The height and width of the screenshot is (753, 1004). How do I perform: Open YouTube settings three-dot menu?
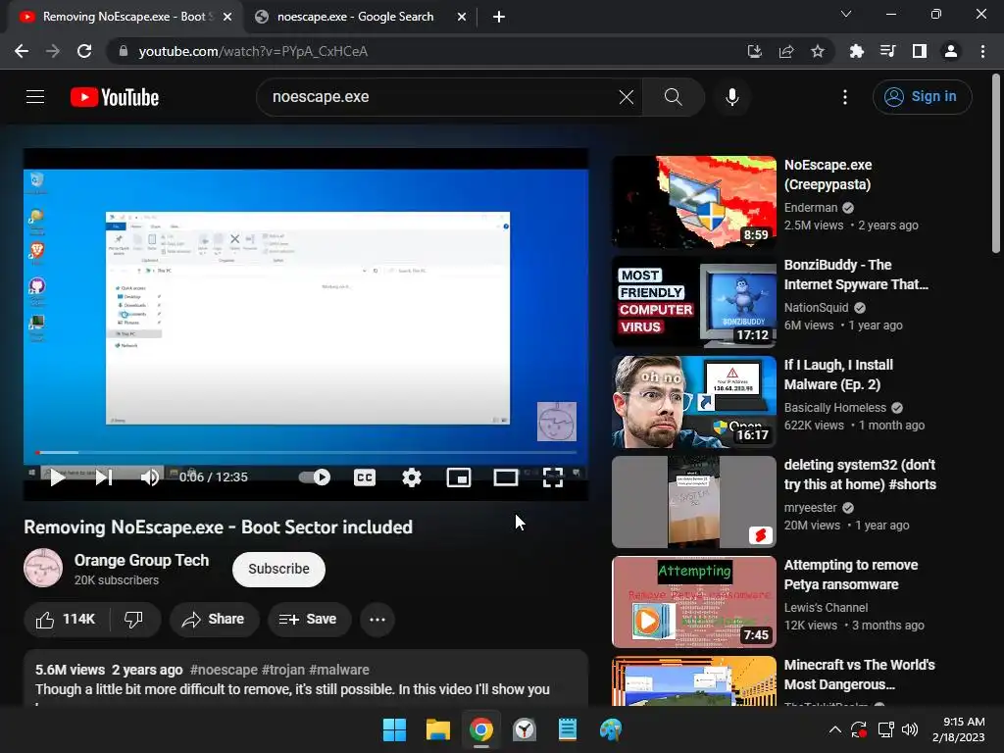click(845, 97)
